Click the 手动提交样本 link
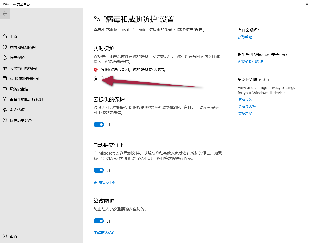Viewport: 313px width, 243px height. [105, 182]
